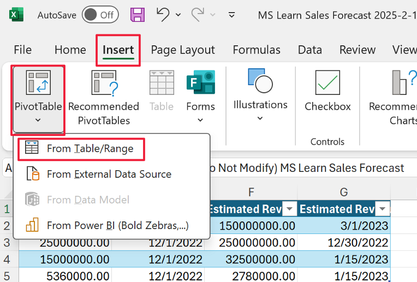Click the Forms ribbon icon
Screen dimensions: 417x282
click(201, 82)
